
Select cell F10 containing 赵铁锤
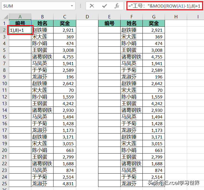pos(132,83)
